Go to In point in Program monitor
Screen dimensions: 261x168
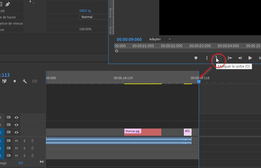pyautogui.click(x=230, y=58)
